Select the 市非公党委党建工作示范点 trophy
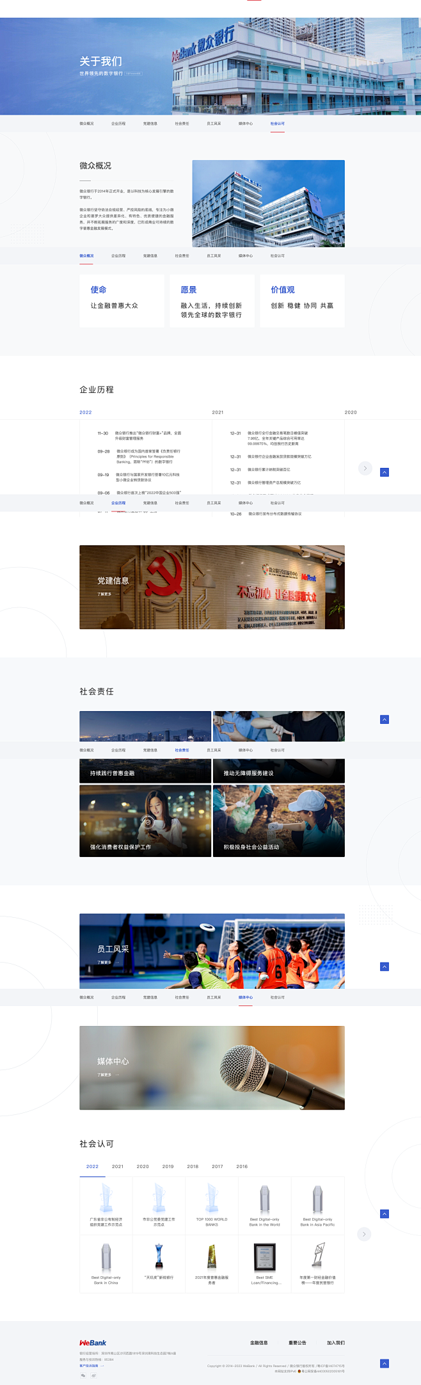Screen dimensions: 421x1385 [x=159, y=1205]
